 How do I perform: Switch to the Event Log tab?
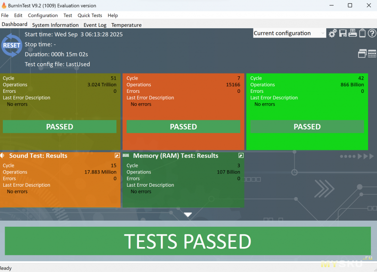coord(95,25)
